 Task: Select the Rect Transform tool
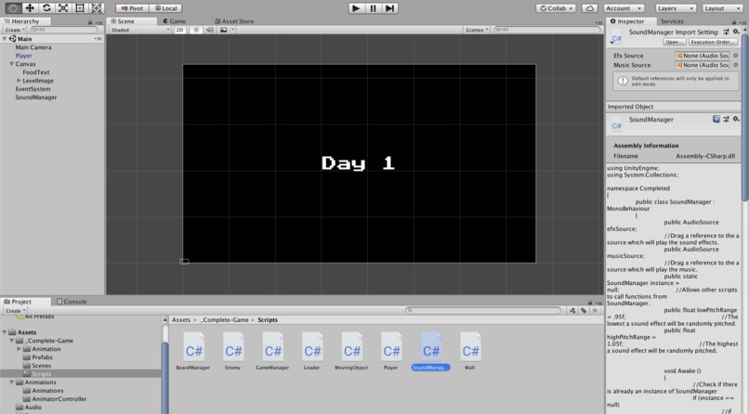click(x=80, y=8)
